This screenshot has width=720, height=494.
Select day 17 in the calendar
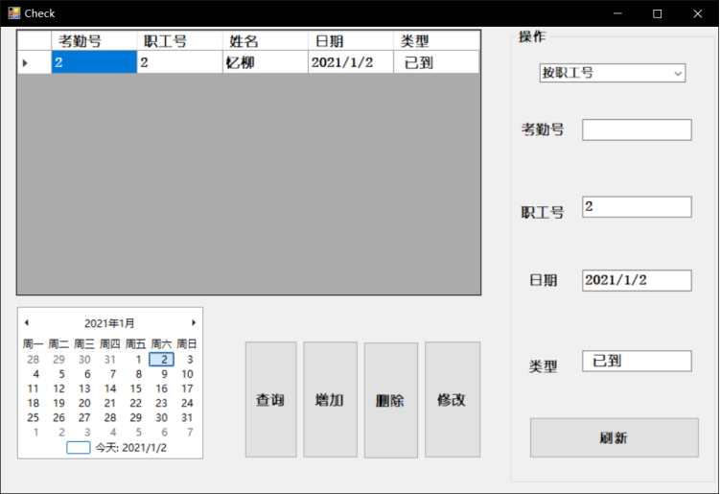tap(187, 388)
